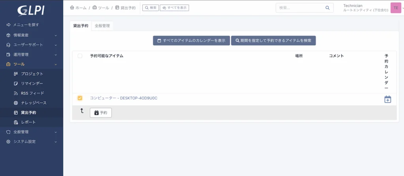Open the コンピューター - DESKTOP-4OD9U0C link

click(x=123, y=98)
